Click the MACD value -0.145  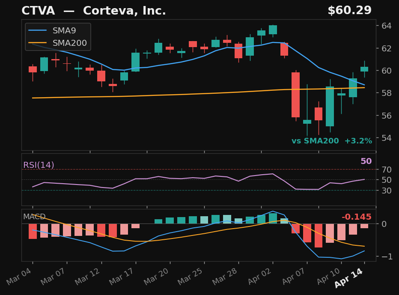click(356, 217)
